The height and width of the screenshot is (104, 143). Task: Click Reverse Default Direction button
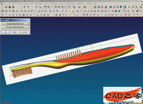(x=15, y=27)
